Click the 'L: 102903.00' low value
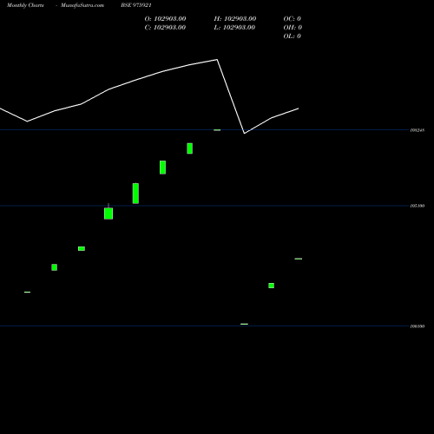This screenshot has width=434, height=434. [234, 28]
